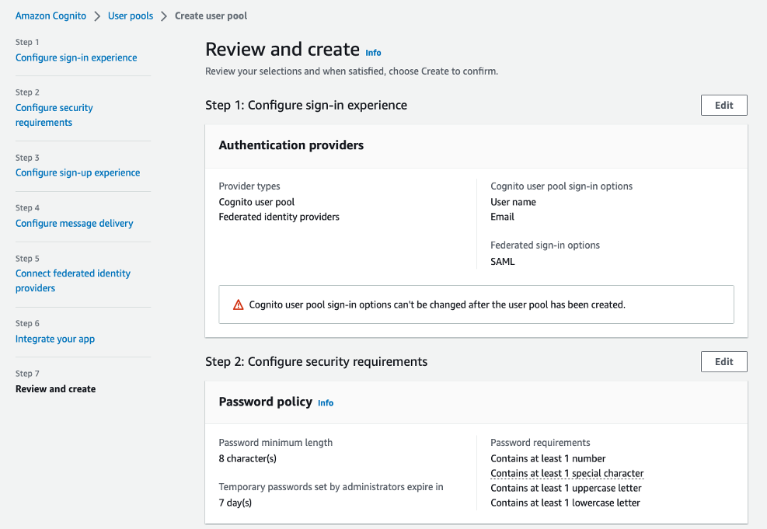Edit Step 2 security requirements
767x529 pixels.
[724, 362]
